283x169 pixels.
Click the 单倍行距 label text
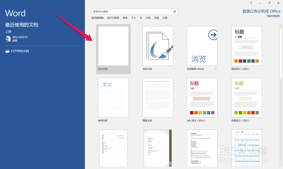(103, 121)
